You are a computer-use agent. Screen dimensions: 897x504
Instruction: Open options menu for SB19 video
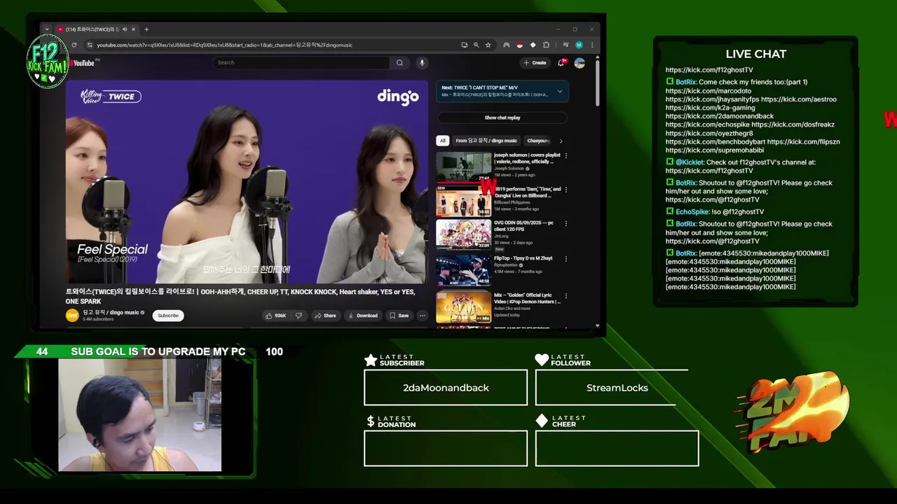pos(566,190)
